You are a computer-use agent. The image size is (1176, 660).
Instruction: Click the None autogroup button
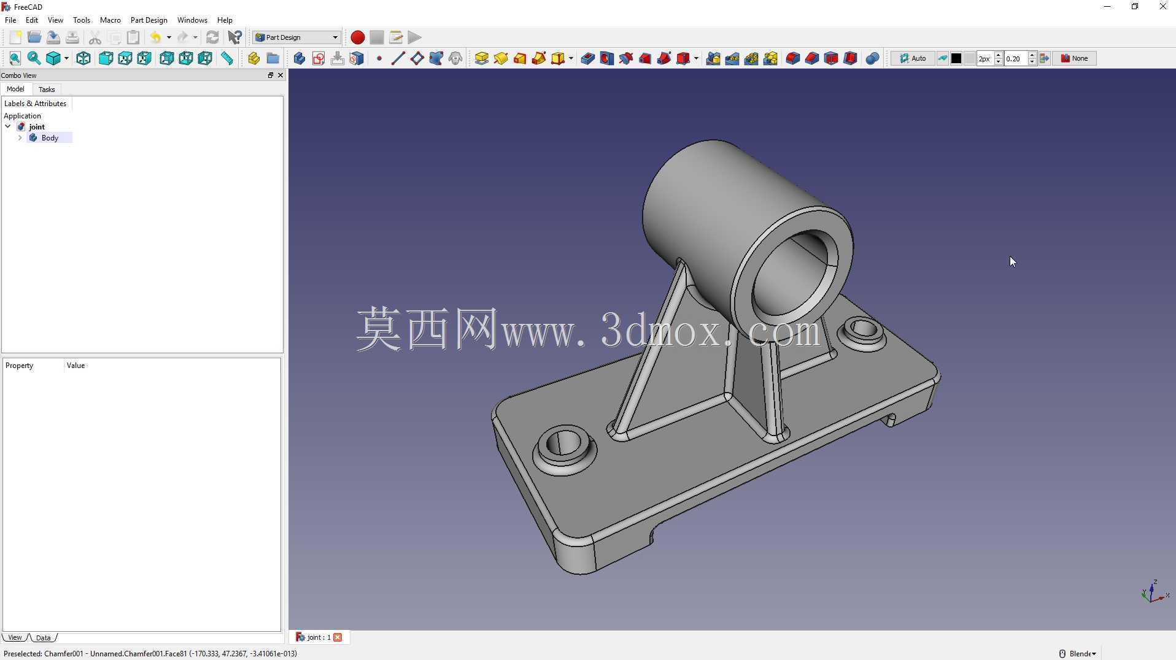[1075, 58]
